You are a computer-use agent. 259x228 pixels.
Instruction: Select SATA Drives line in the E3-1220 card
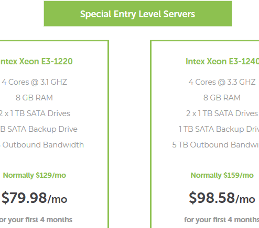35,113
